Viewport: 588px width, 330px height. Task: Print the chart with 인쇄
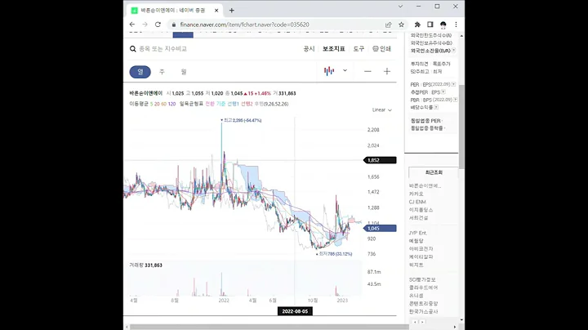pos(381,49)
